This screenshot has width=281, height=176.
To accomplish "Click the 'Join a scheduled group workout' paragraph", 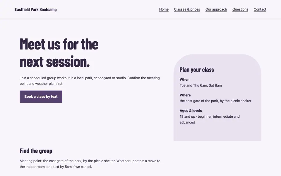I will 90,81.
